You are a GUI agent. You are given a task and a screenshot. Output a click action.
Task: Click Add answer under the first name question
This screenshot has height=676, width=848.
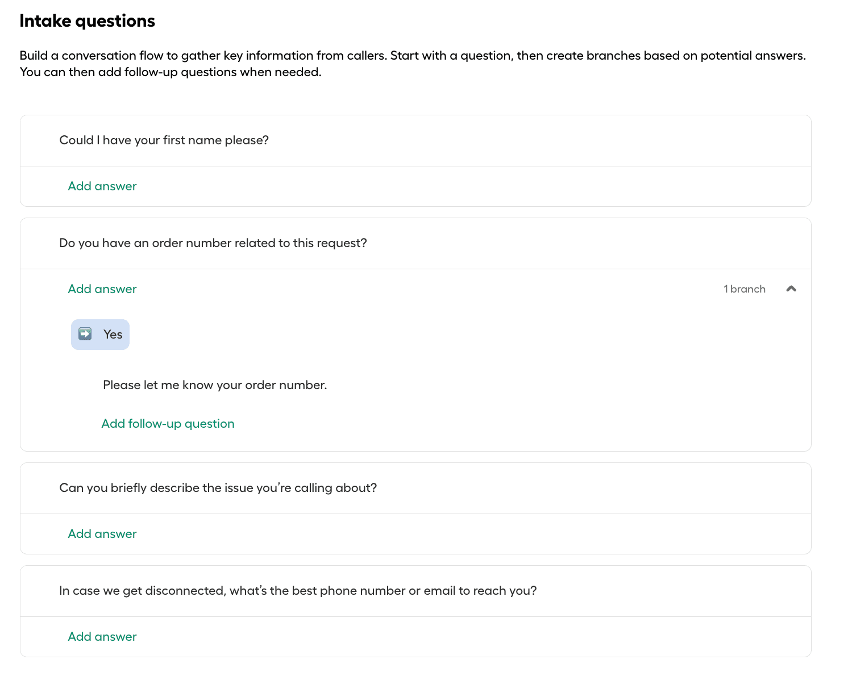coord(102,186)
